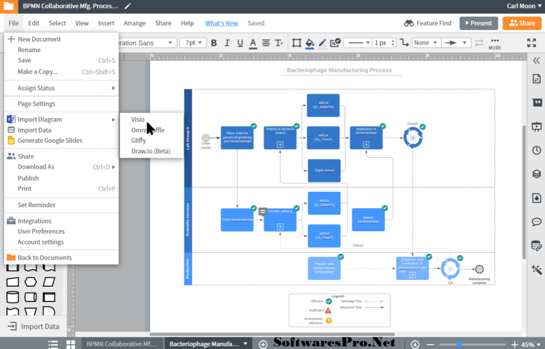Open presentation mode from the right sidebar
Screen dimensions: 545x349
pyautogui.click(x=536, y=126)
